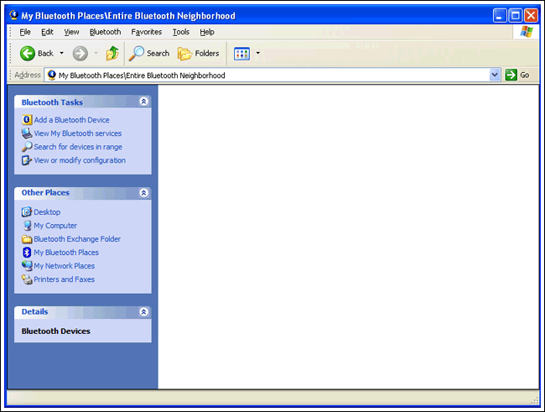Open the Views dropdown arrow

pos(258,53)
